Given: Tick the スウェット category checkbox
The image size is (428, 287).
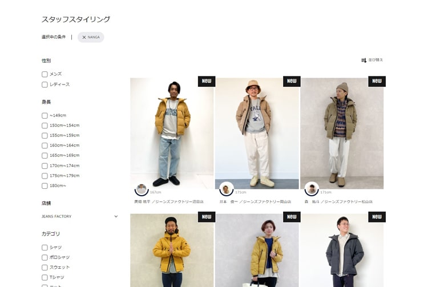Looking at the screenshot, I should pyautogui.click(x=45, y=268).
